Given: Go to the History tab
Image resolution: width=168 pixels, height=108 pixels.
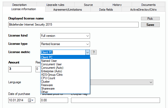Looking at the screenshot, I should click(x=117, y=5).
